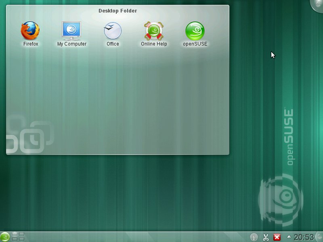Open the Online Help lifebuoy icon

154,31
